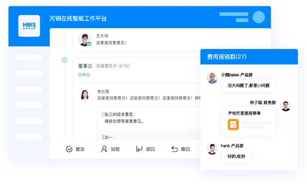Image resolution: width=307 pixels, height=184 pixels.
Task: Click the 已审批 status text
Action: [x=84, y=75]
